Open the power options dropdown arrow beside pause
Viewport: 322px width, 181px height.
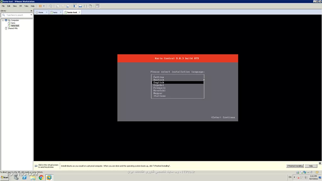pos(44,6)
